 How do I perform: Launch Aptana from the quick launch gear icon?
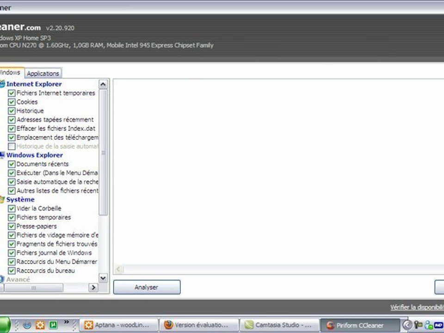tap(40, 325)
